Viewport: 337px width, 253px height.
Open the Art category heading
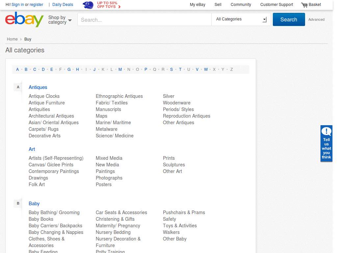point(32,149)
